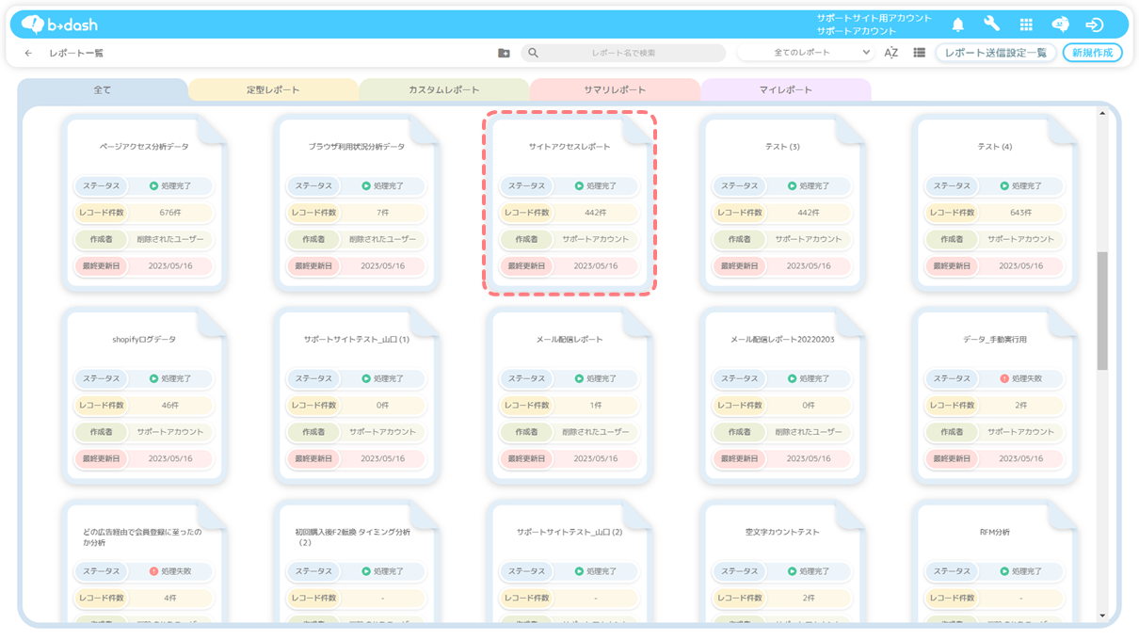The width and height of the screenshot is (1139, 640).
Task: Focus the レポート名で検索 search field
Action: (x=623, y=54)
